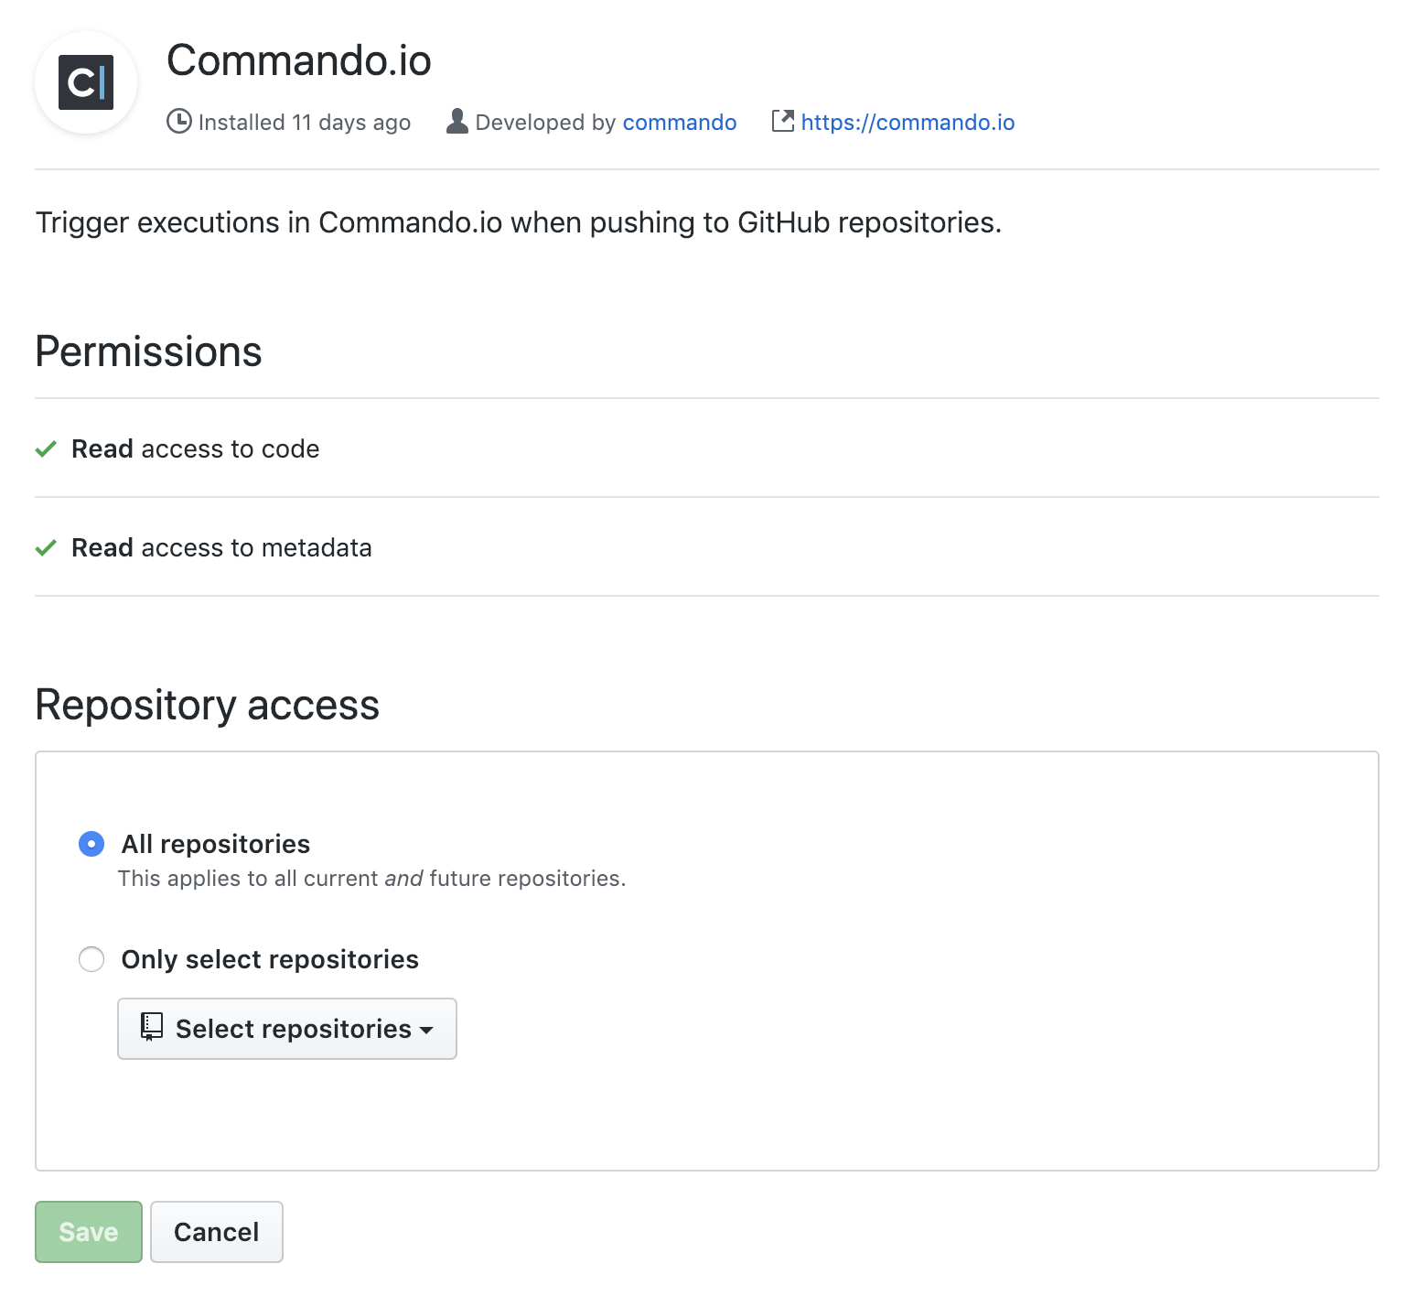Click the green checkmark beside Read access to metadata
Viewport: 1418px width, 1296px height.
point(46,547)
